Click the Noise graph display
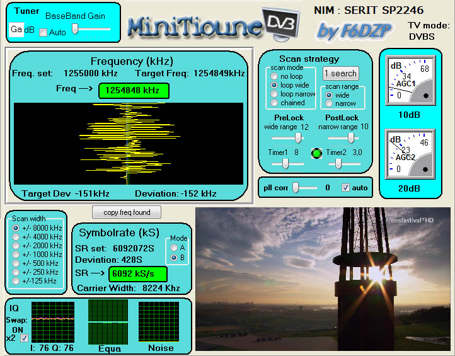Screen dimensions: 455x356 [x=160, y=321]
